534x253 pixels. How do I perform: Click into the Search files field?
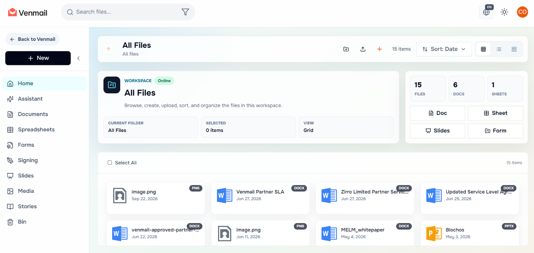[x=128, y=12]
